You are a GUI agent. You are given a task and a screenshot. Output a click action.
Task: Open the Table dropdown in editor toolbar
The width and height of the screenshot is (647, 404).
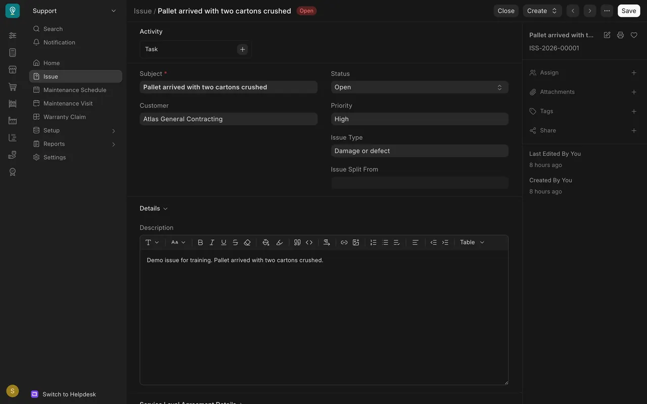pos(472,242)
